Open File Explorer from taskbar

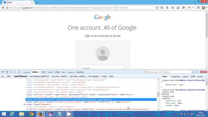point(22,114)
